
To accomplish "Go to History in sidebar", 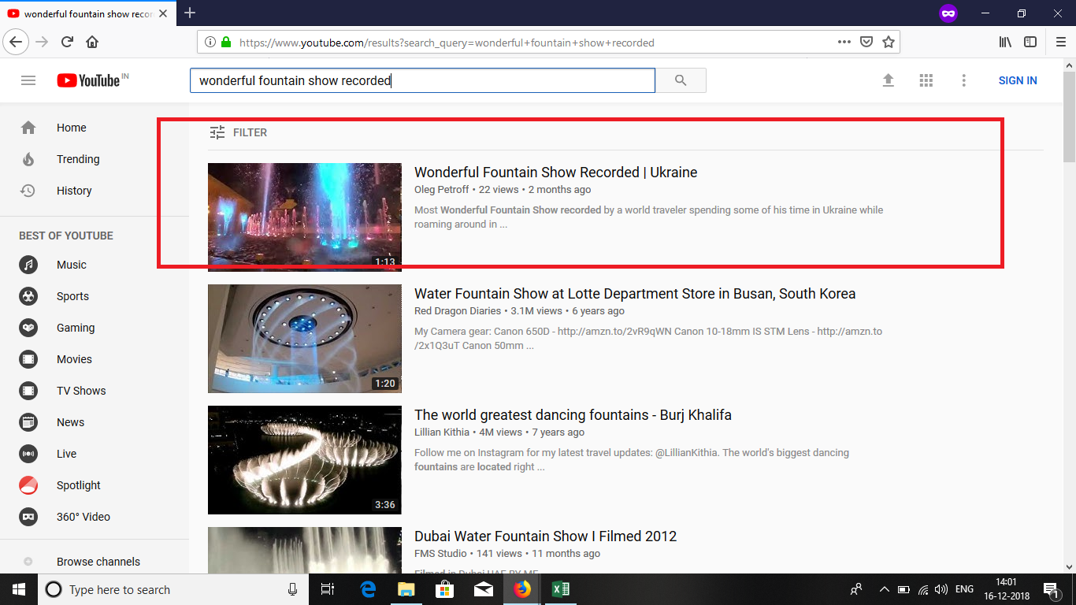I will (x=74, y=191).
